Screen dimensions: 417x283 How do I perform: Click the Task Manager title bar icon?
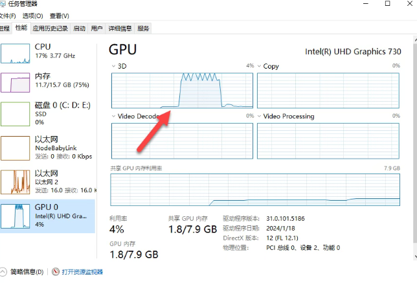click(x=3, y=4)
